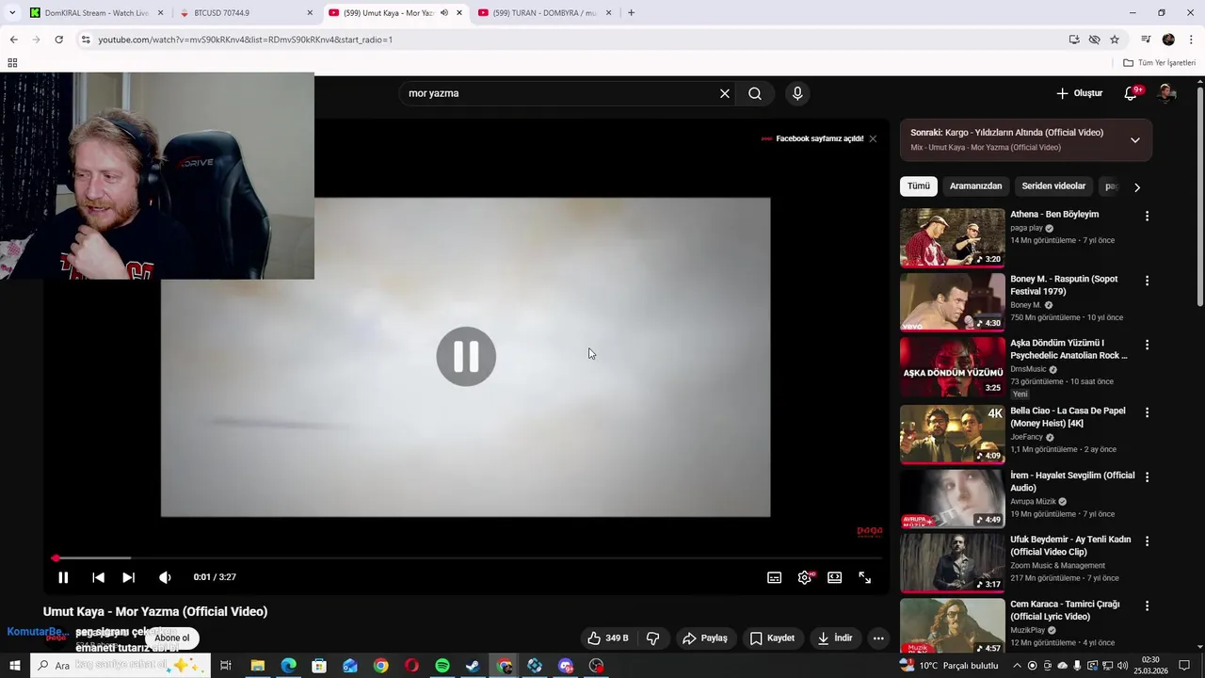Open options for Cem Karaca video
This screenshot has width=1205, height=678.
click(x=1147, y=605)
